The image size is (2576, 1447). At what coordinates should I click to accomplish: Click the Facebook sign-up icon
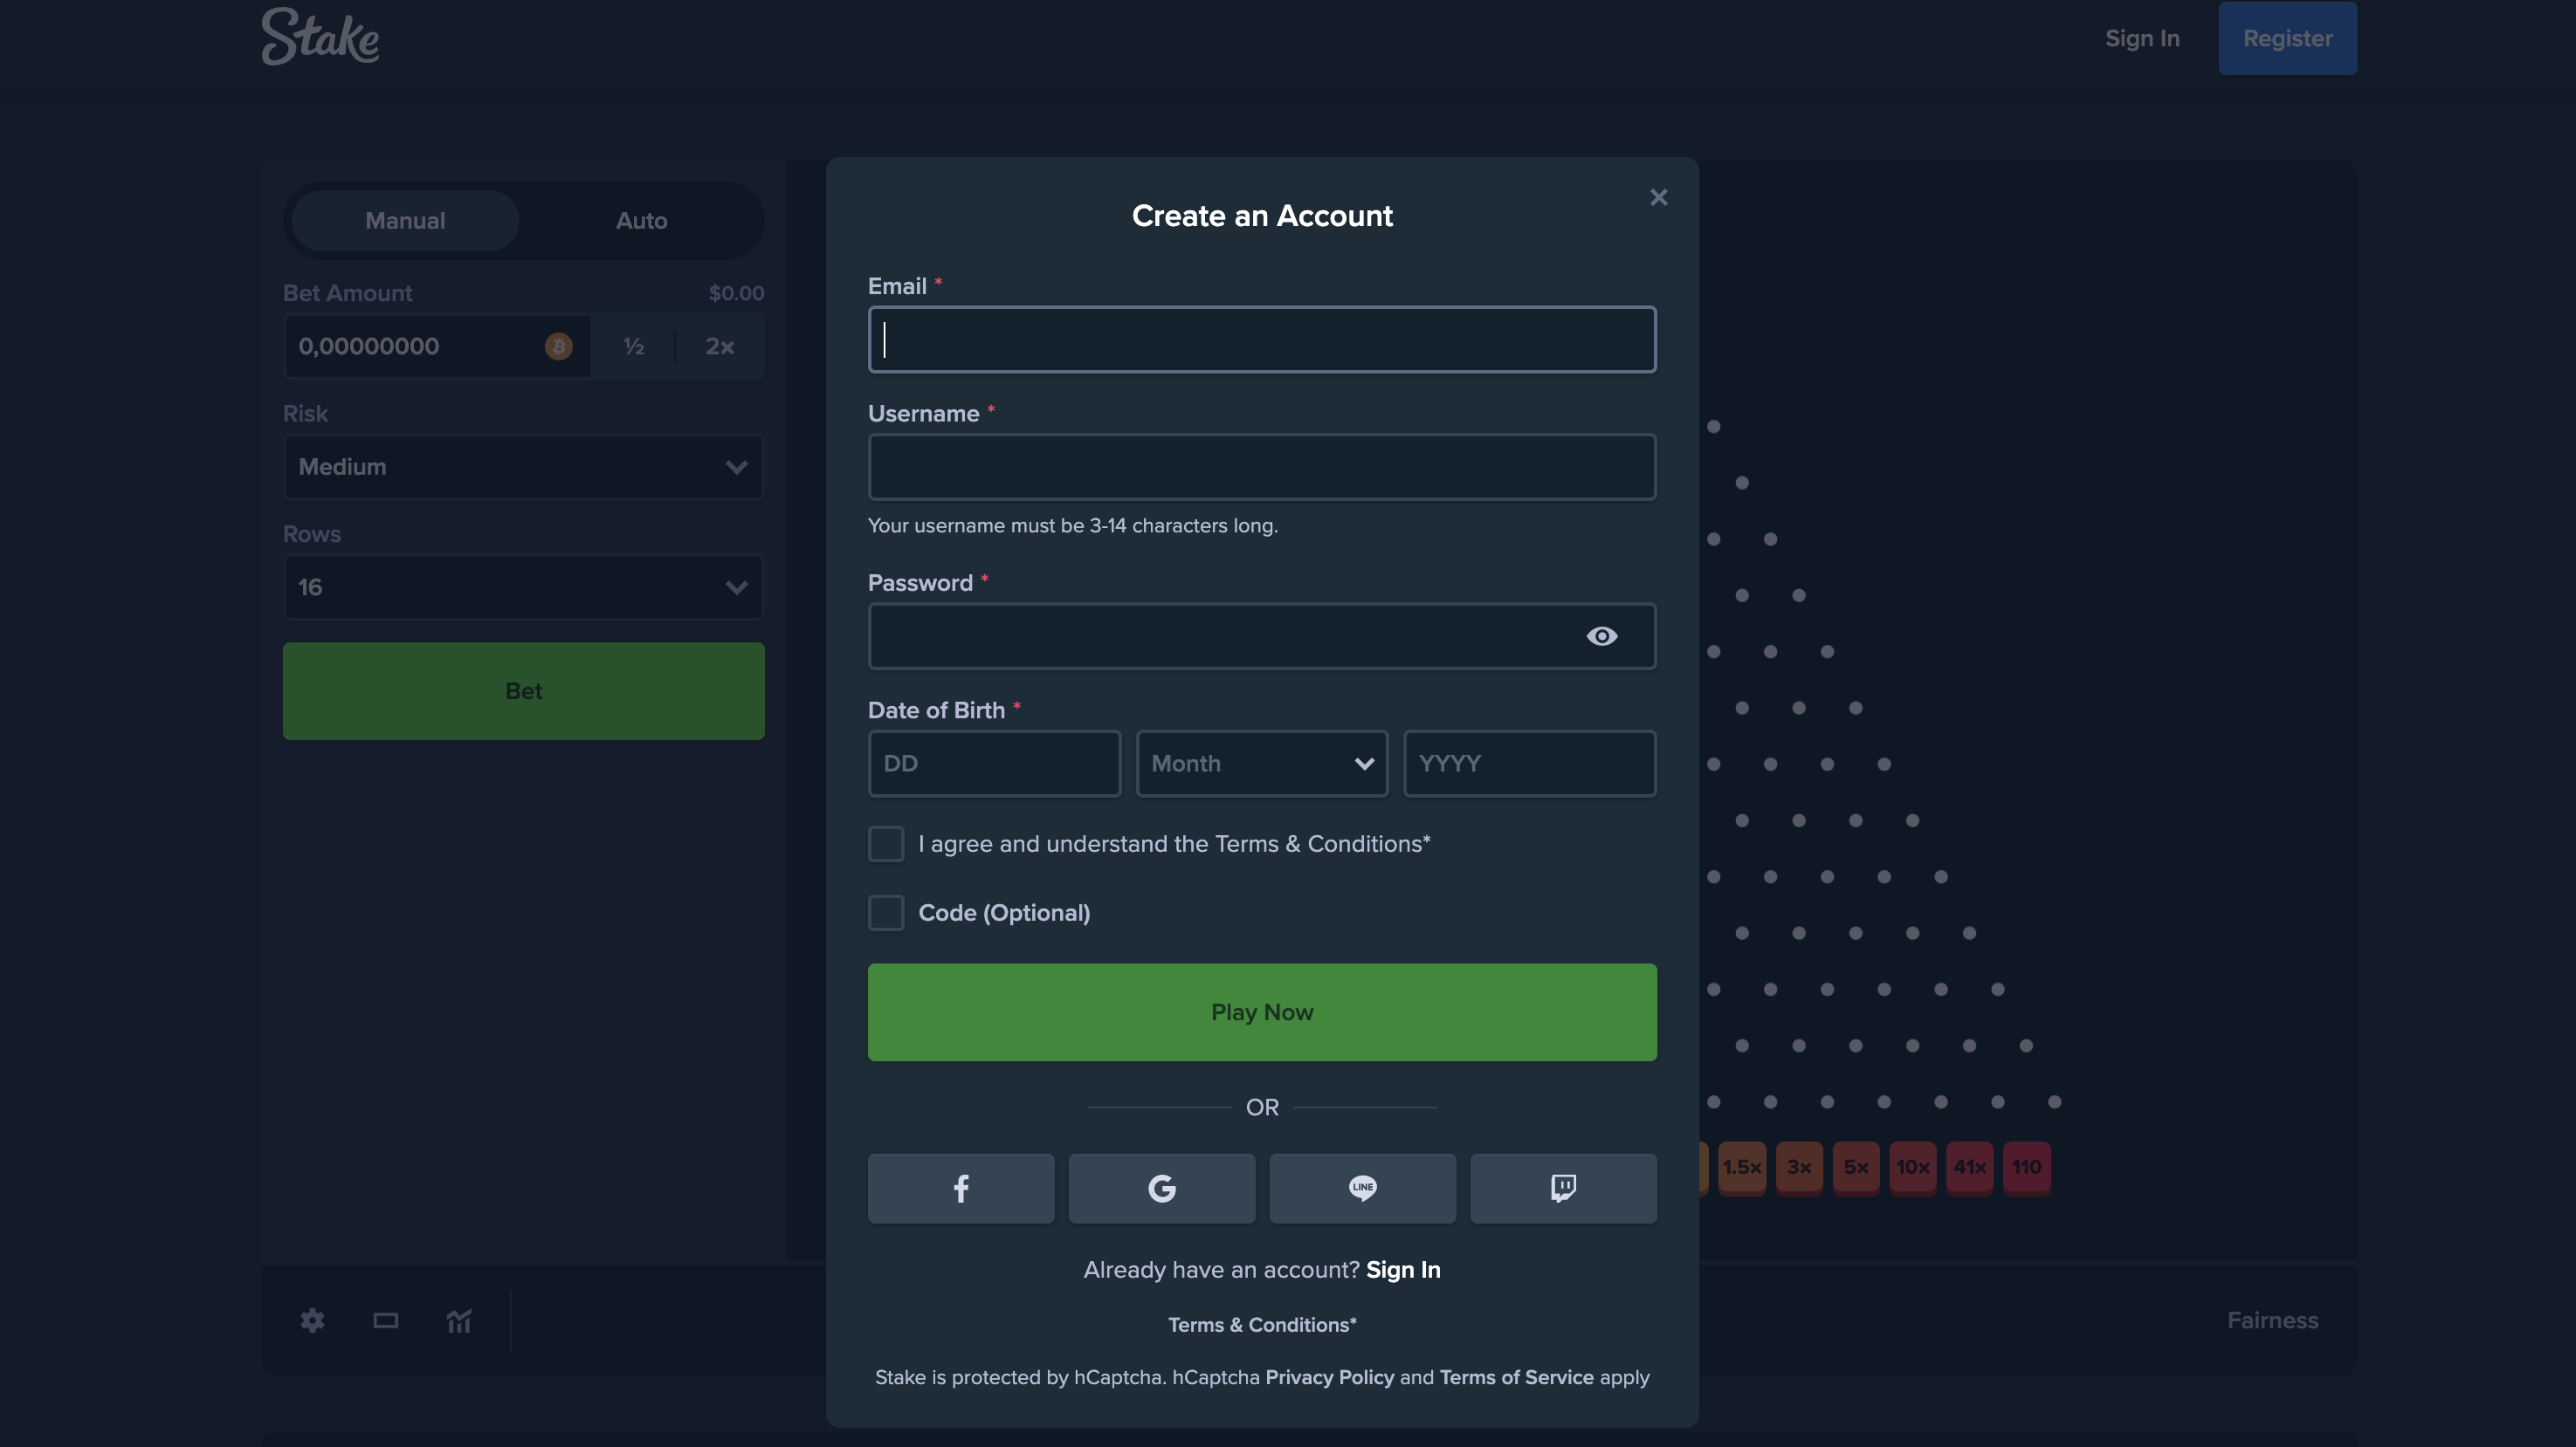pos(960,1188)
